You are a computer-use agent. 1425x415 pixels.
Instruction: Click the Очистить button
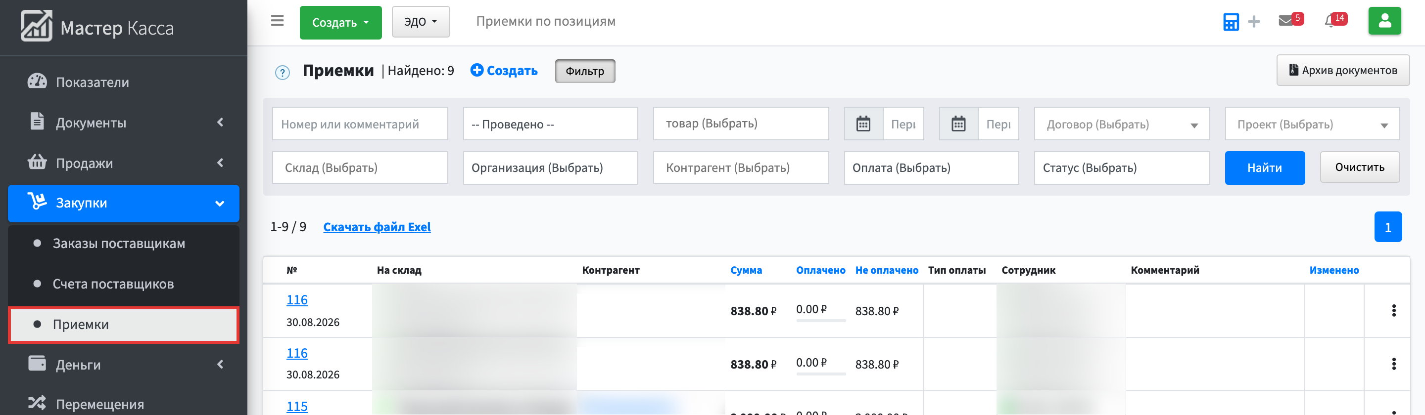point(1359,167)
